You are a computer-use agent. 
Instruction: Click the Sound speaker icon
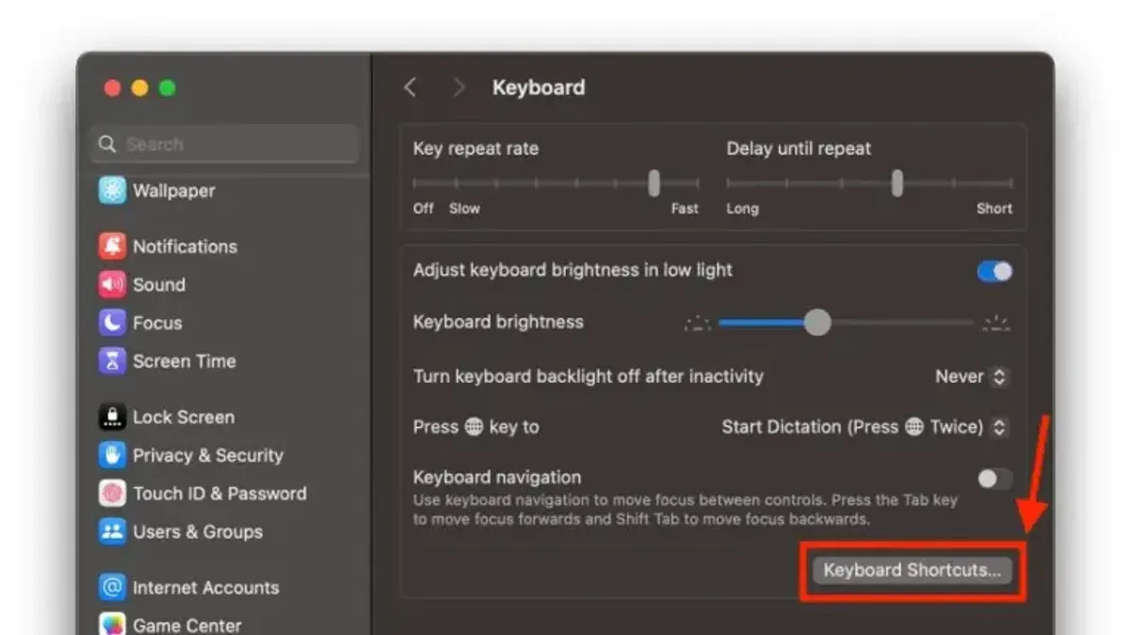pyautogui.click(x=112, y=284)
